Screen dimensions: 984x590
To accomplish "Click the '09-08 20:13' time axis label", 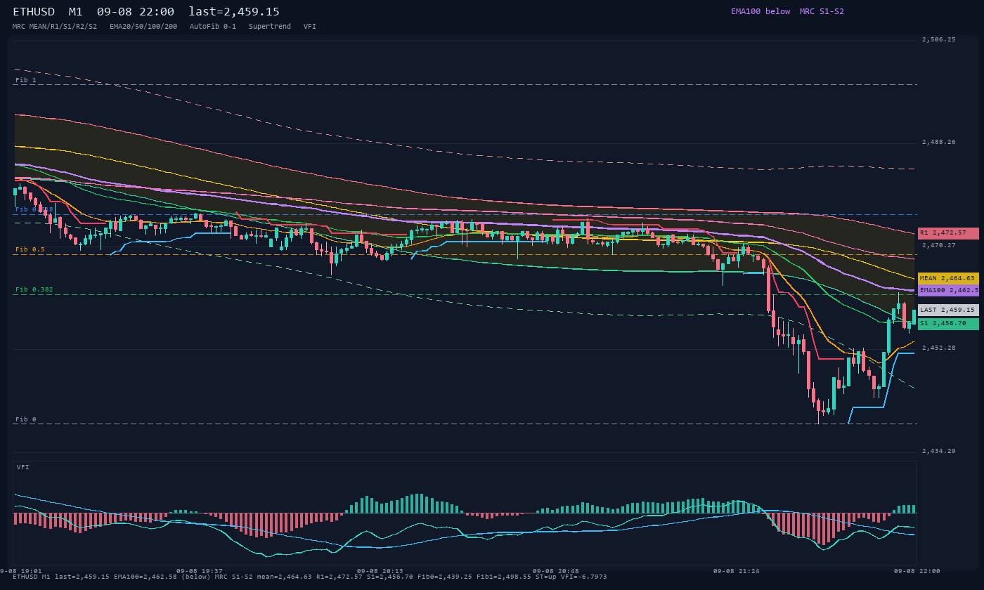I will (380, 571).
